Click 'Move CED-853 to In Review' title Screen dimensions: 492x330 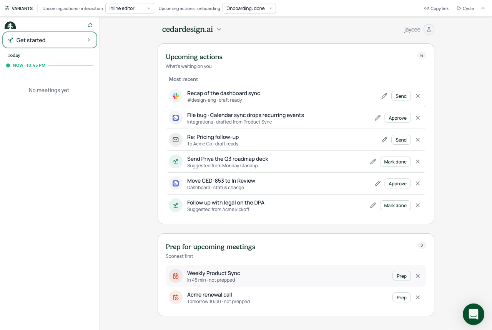(x=221, y=181)
